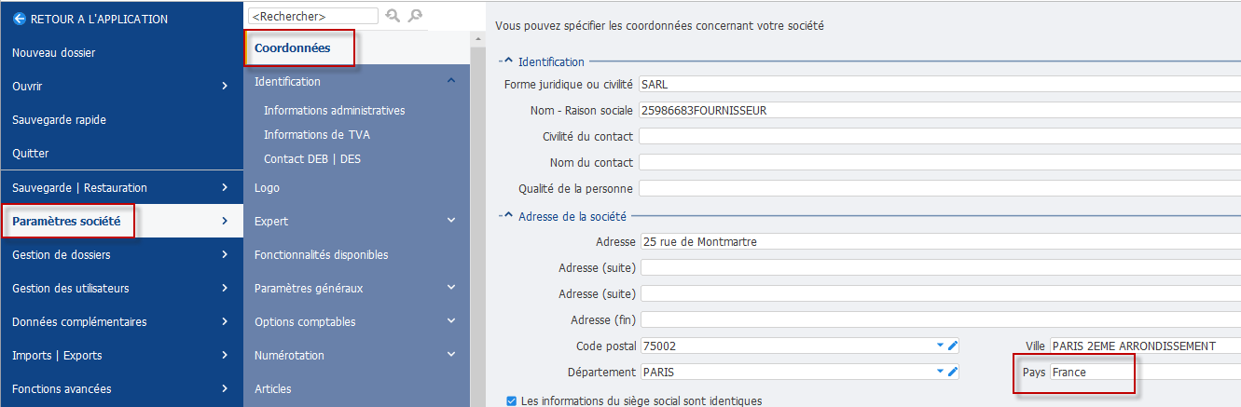Click the Nom - Raison sociale field
The image size is (1241, 407).
(940, 110)
